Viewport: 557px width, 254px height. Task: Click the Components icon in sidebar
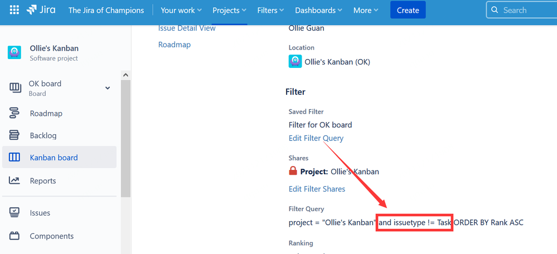[14, 236]
